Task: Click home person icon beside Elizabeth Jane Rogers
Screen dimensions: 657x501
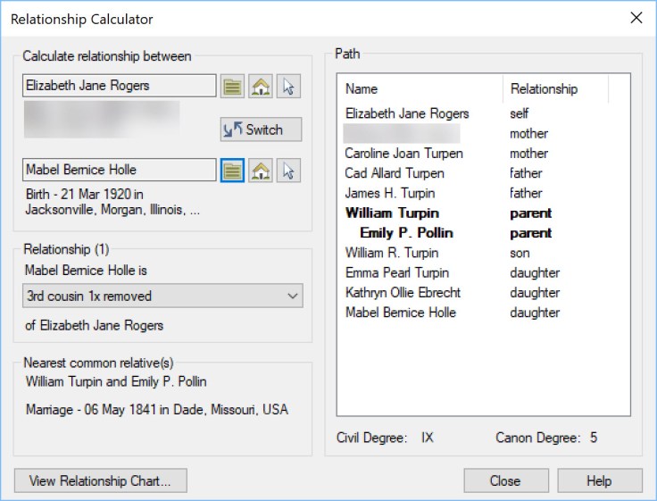Action: click(260, 87)
